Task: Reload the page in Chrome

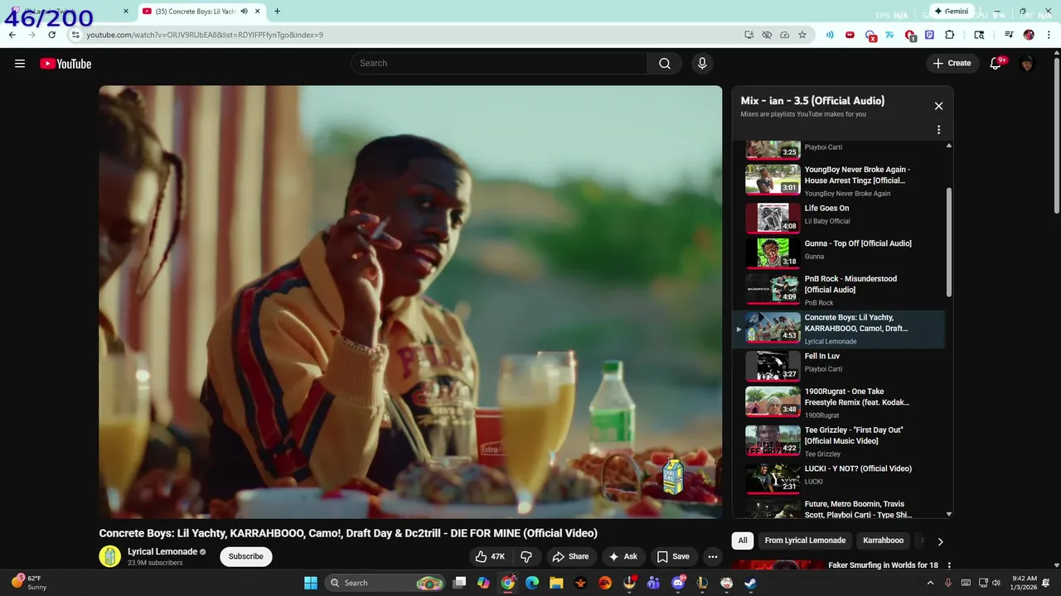Action: (51, 35)
